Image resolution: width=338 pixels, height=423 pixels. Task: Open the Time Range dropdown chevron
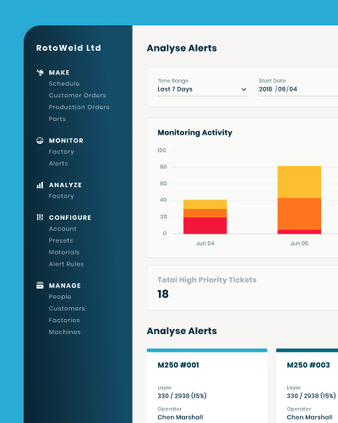click(x=243, y=90)
